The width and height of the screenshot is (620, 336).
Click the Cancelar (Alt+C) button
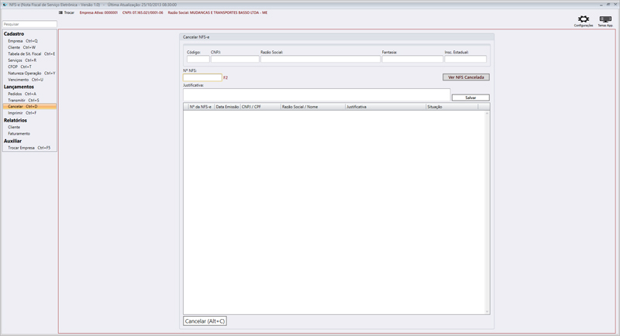[x=205, y=321]
